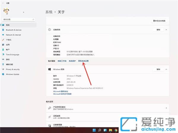Collapse the device specifications section chevron

[166, 30]
